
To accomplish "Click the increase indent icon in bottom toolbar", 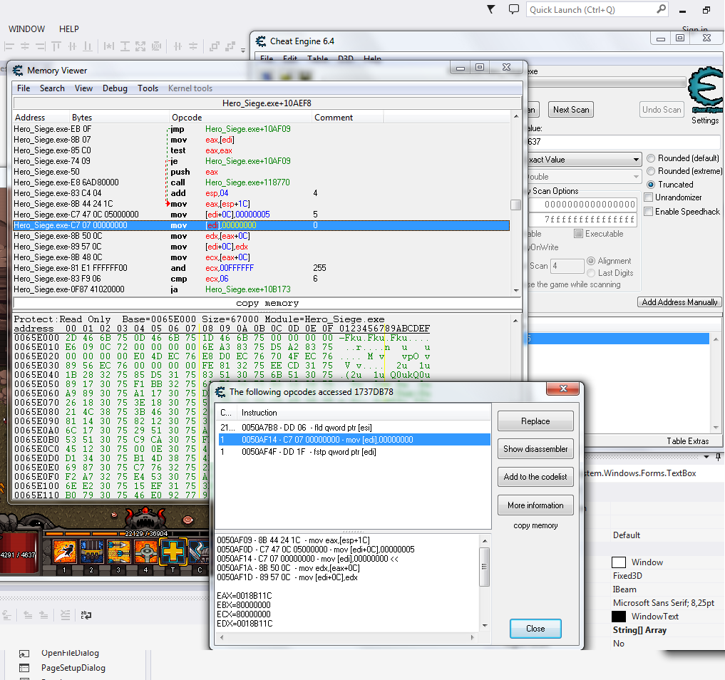I will (x=44, y=615).
